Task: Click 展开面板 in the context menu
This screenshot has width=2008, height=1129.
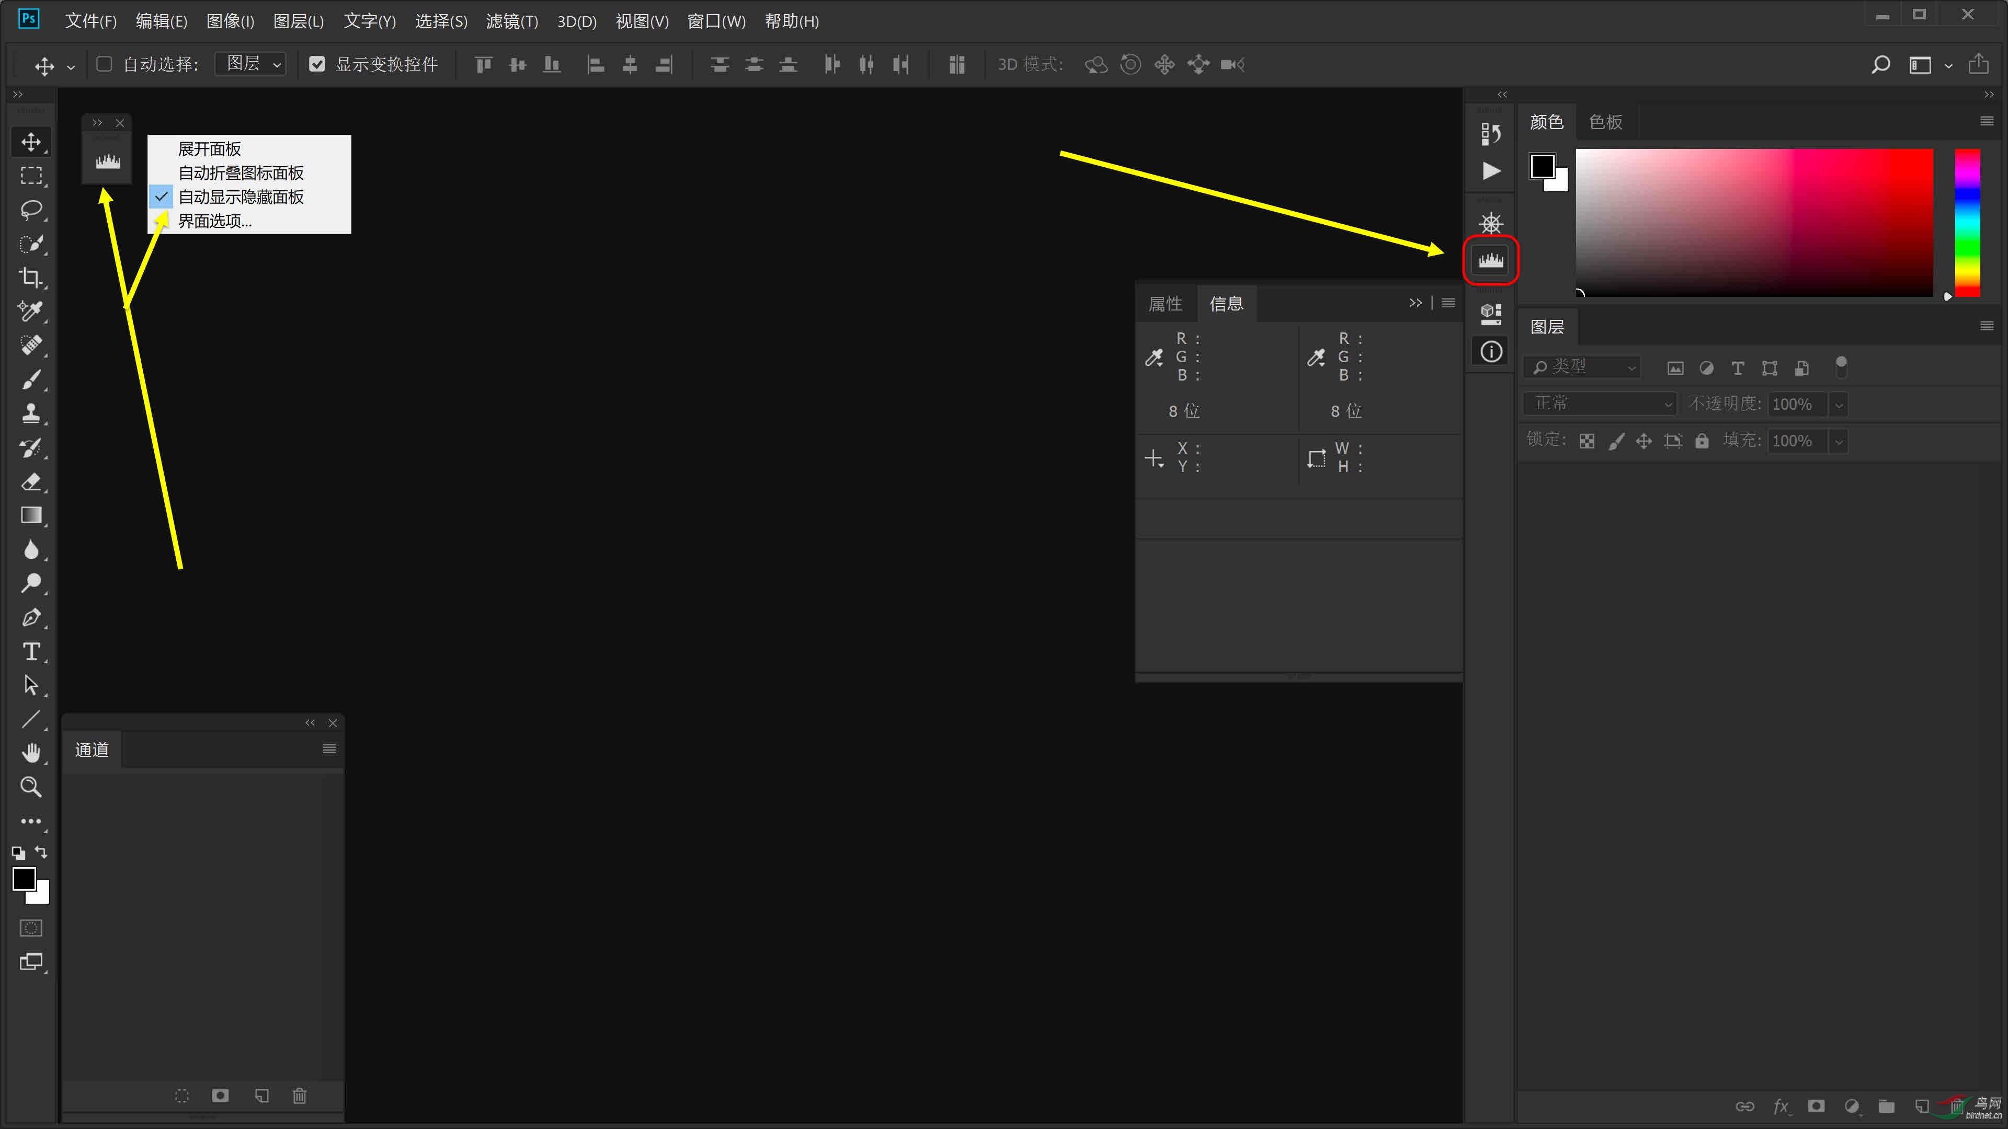Action: click(210, 149)
